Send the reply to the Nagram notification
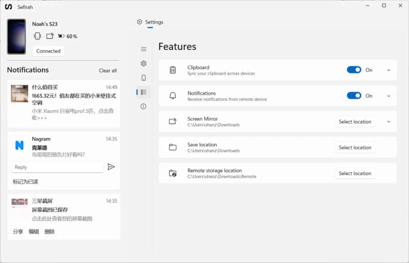The height and width of the screenshot is (263, 409). [x=111, y=167]
